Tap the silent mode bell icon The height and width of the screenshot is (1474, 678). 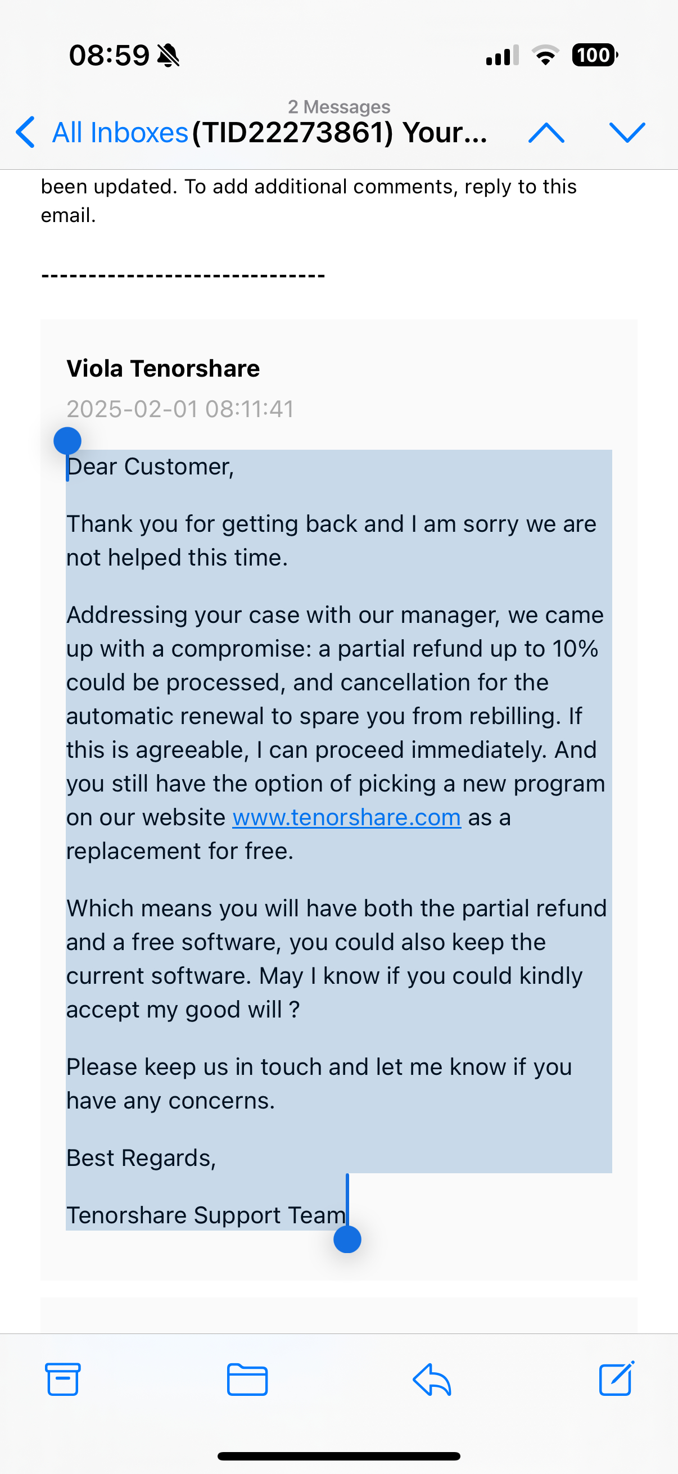coord(168,56)
